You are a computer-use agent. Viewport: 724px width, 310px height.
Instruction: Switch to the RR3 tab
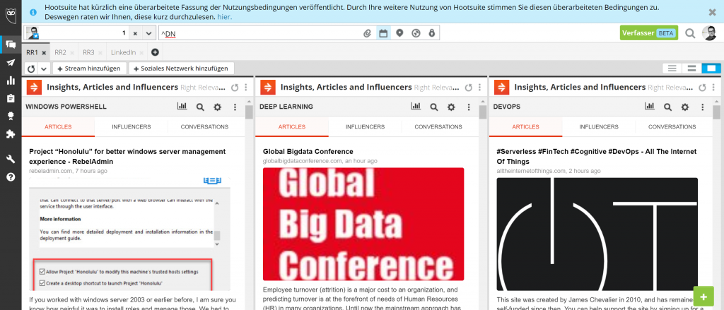88,52
